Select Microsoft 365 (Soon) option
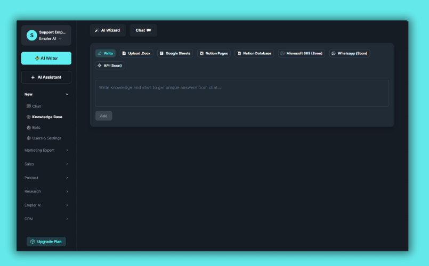Screen dimensions: 429x266 point(302,53)
